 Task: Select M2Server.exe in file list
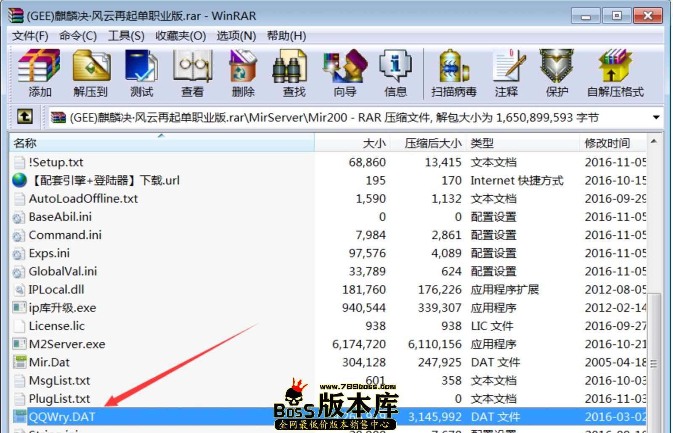[x=67, y=344]
